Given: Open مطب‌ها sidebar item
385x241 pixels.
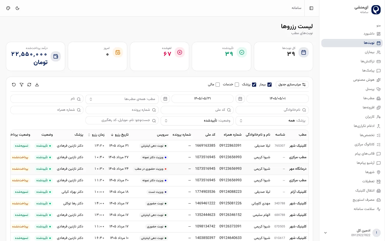Looking at the screenshot, I should (352, 98).
